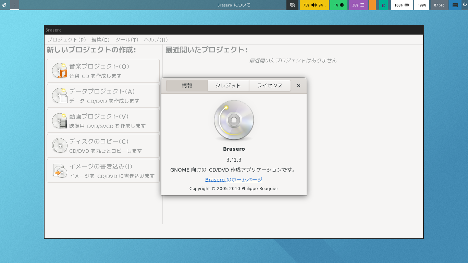
Task: Open the Brasero のホームページ link
Action: [x=234, y=179]
